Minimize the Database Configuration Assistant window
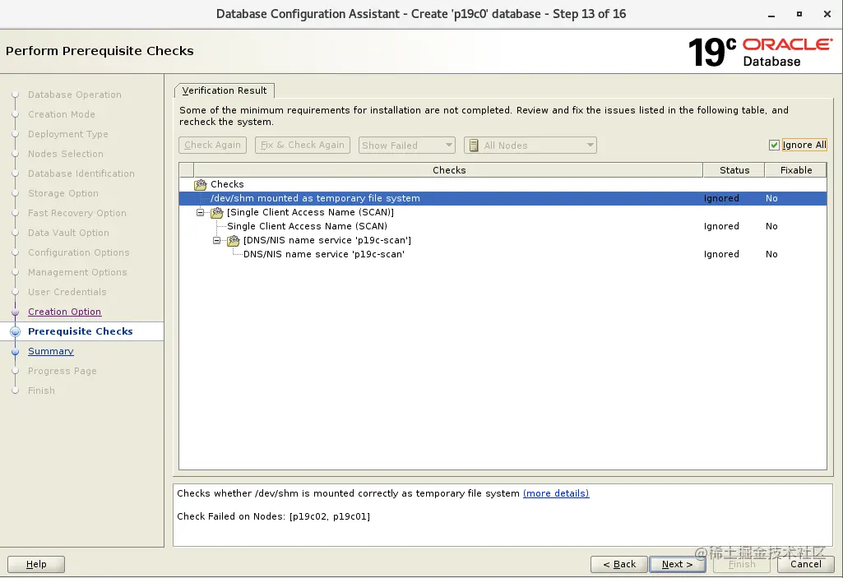The width and height of the screenshot is (843, 578). pos(771,15)
